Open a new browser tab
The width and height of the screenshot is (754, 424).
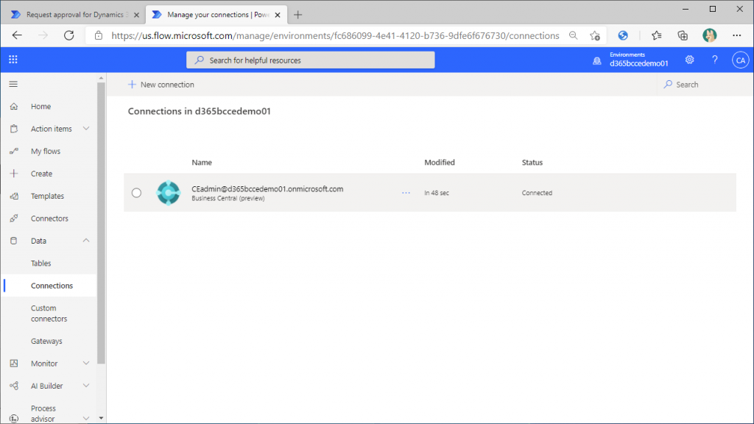tap(297, 15)
